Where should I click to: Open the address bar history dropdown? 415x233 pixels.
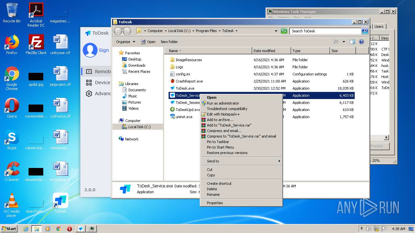click(x=276, y=31)
